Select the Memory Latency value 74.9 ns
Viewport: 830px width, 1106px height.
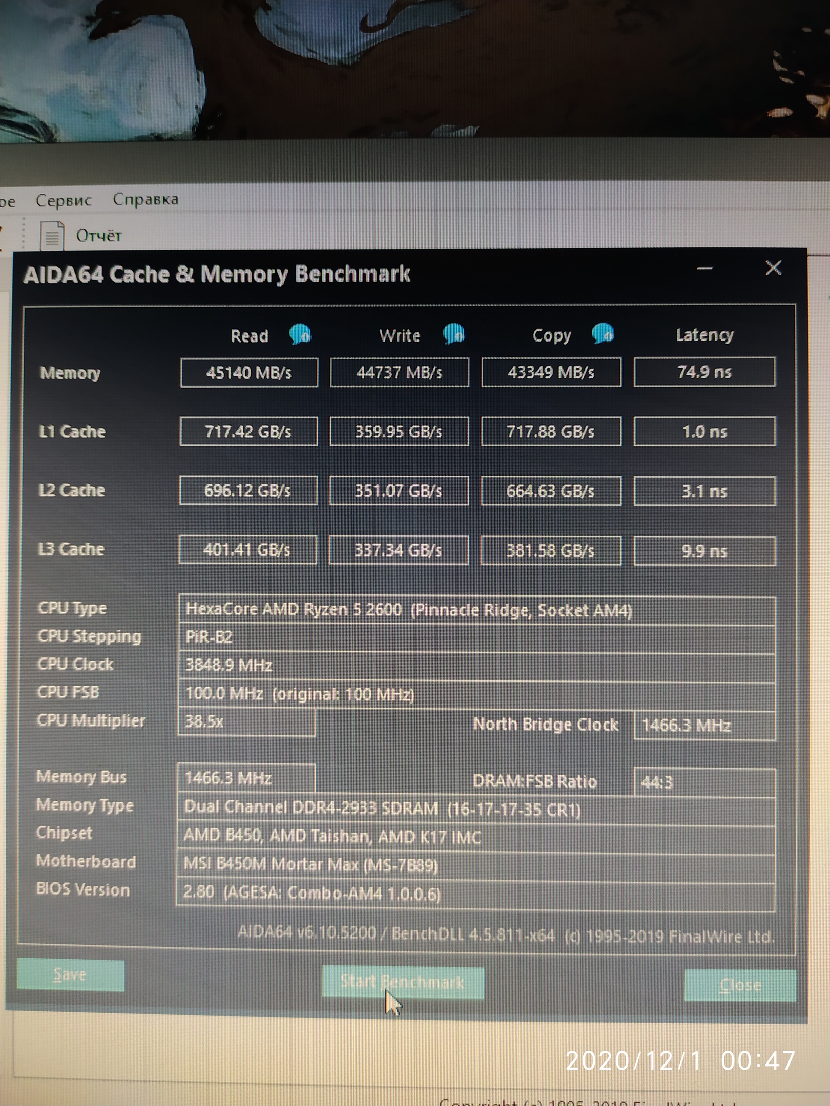tap(704, 371)
